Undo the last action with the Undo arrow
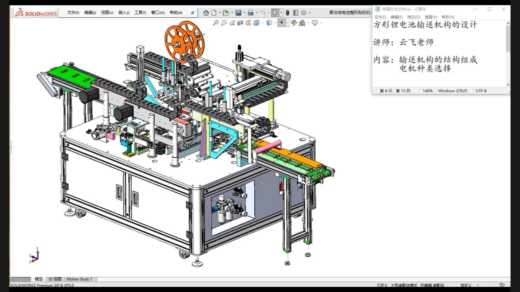Viewport: 520px width, 292px height. [262, 13]
